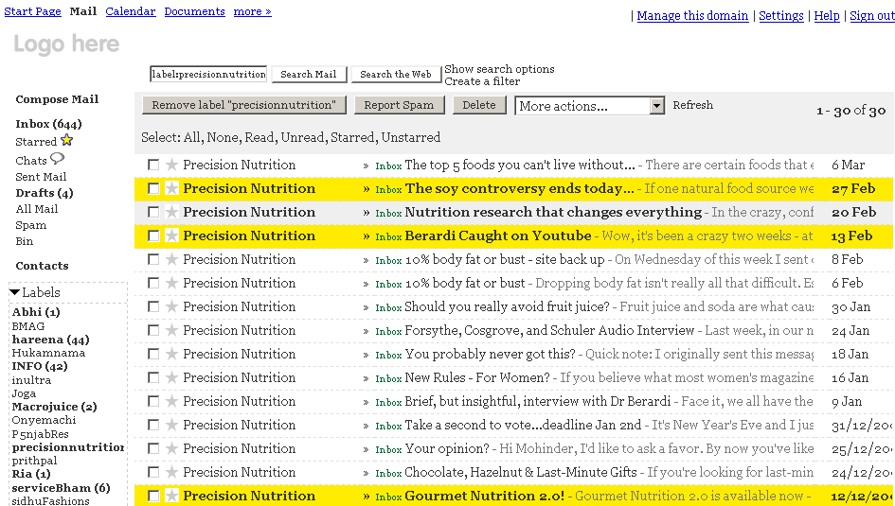
Task: Star the 'never got this' email
Action: [171, 354]
